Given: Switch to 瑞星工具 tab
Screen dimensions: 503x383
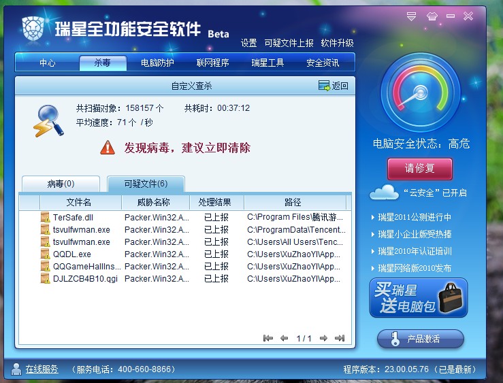Looking at the screenshot, I should tap(267, 63).
